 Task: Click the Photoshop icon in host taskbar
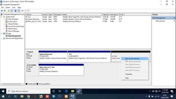coord(60,97)
